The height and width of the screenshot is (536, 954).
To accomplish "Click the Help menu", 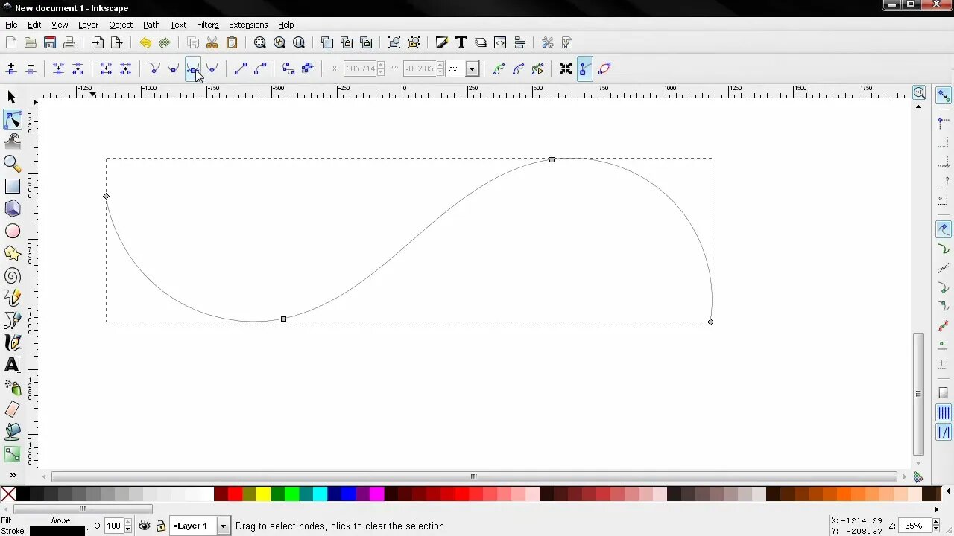I will tap(286, 25).
